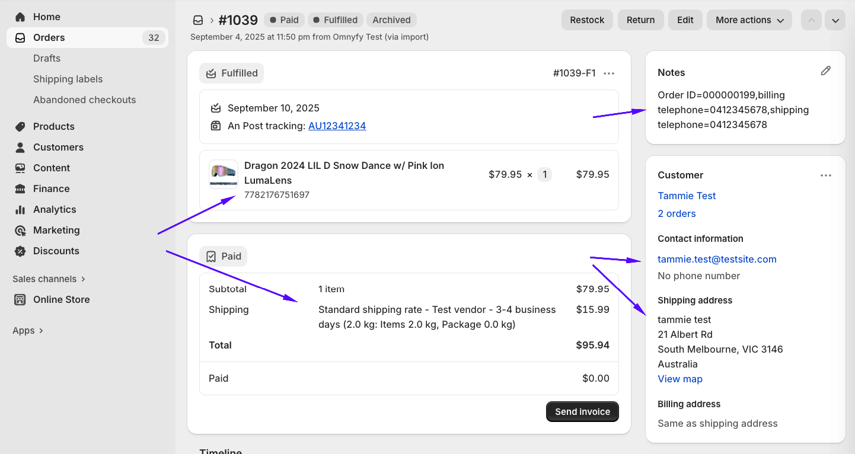Click the pencil icon to edit Notes
Image resolution: width=855 pixels, height=454 pixels.
pyautogui.click(x=826, y=71)
